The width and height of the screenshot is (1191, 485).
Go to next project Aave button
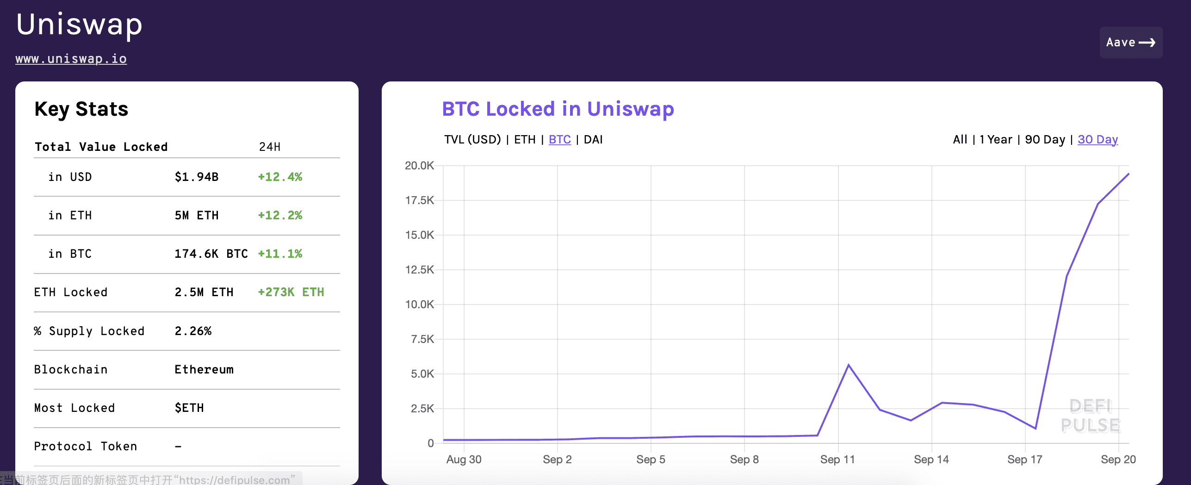pos(1131,43)
